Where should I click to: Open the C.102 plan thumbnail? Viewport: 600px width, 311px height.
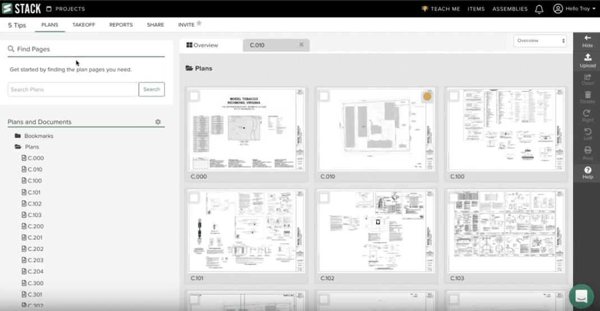point(376,232)
